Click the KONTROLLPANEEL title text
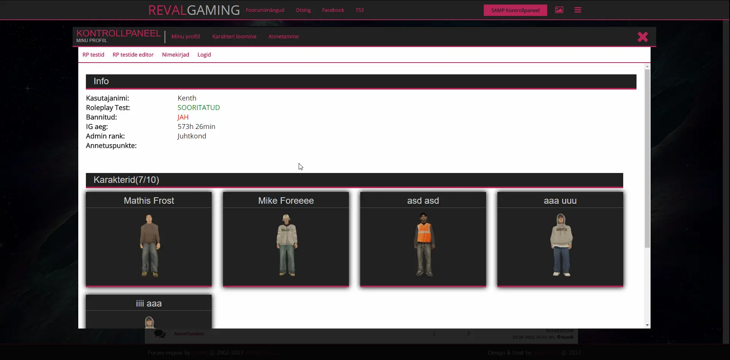 coord(118,33)
